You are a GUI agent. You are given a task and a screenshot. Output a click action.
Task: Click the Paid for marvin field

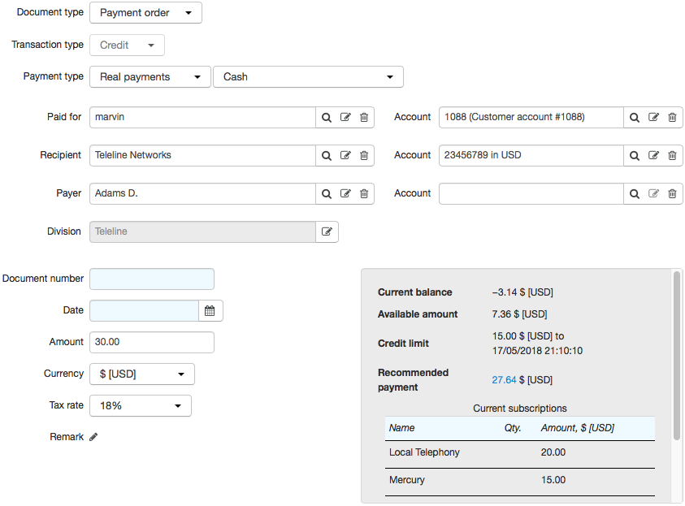pos(202,118)
